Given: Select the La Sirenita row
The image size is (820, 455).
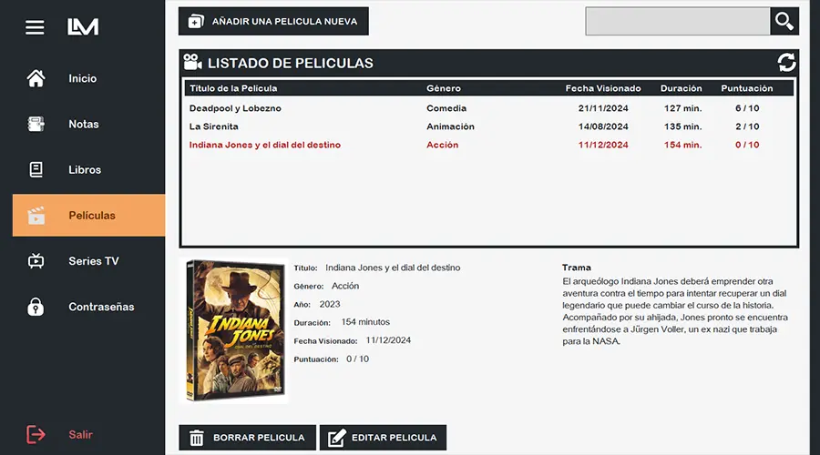Looking at the screenshot, I should pyautogui.click(x=489, y=126).
